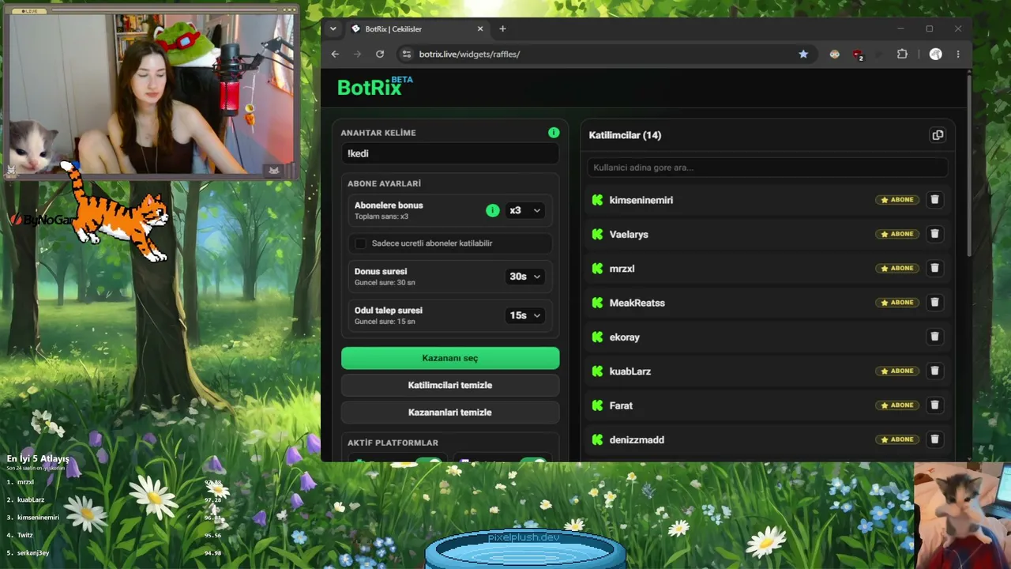Open the x3 subscriber bonus dropdown
The image size is (1011, 569).
(525, 210)
